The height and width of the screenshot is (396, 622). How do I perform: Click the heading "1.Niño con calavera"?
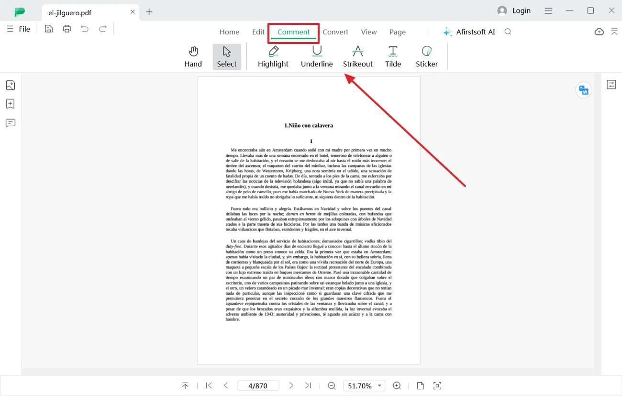pyautogui.click(x=309, y=125)
